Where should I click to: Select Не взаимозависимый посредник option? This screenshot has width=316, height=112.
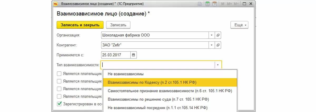pyautogui.click(x=170, y=108)
